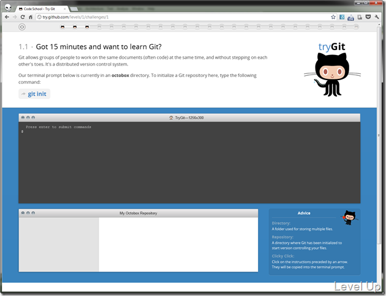Image resolution: width=386 pixels, height=296 pixels.
Task: Go back using the browser back arrow
Action: click(7, 17)
